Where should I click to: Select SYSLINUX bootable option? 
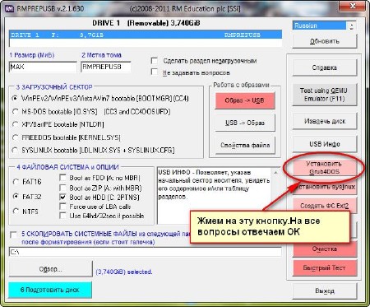[16, 151]
